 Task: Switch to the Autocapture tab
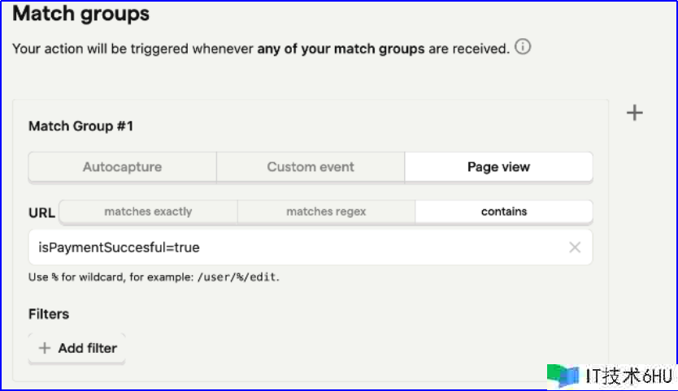click(x=122, y=167)
